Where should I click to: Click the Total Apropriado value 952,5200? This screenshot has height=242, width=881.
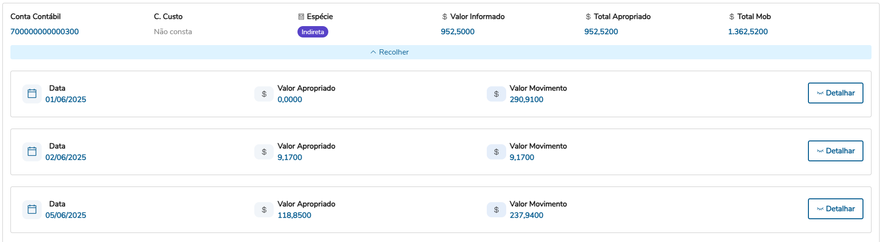601,32
